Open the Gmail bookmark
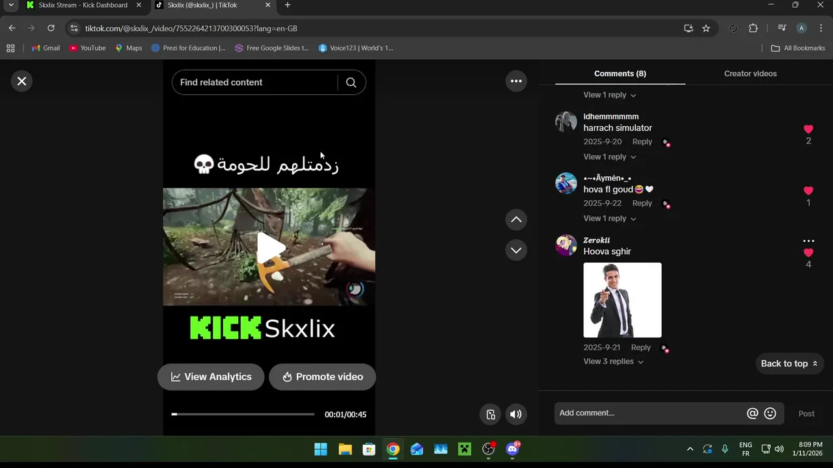 (46, 48)
